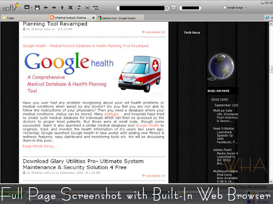Click the comment bubble icon beside comments (0)
This screenshot has width=273, height=204.
click(143, 32)
